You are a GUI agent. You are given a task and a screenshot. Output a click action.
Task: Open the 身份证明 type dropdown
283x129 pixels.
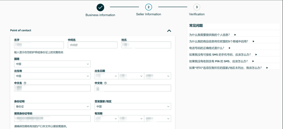pos(52,107)
